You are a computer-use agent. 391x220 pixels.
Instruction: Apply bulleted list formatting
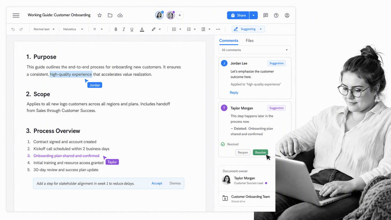pyautogui.click(x=174, y=29)
